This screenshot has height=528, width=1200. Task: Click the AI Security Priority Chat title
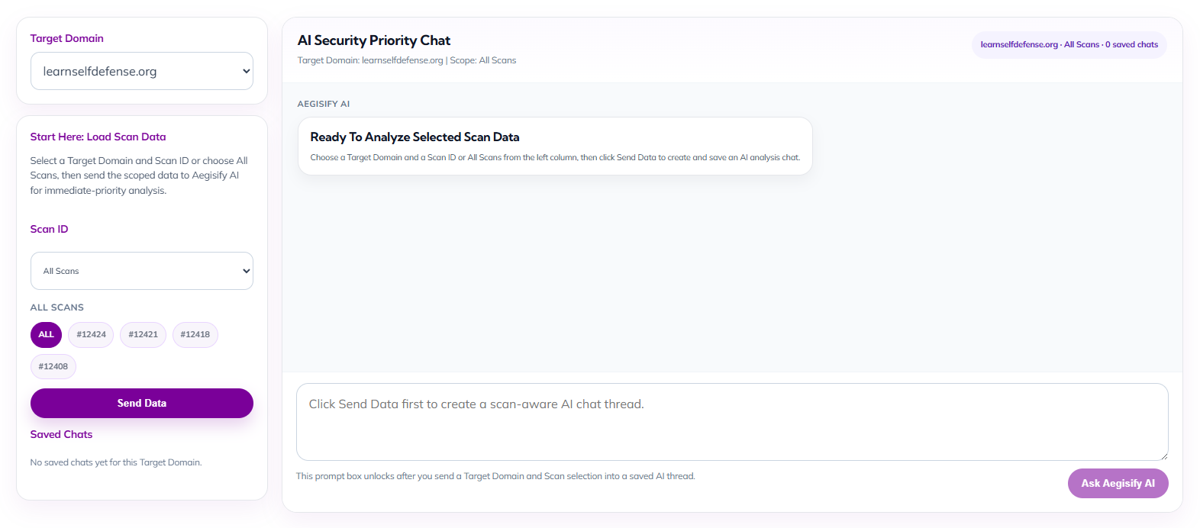pos(374,40)
